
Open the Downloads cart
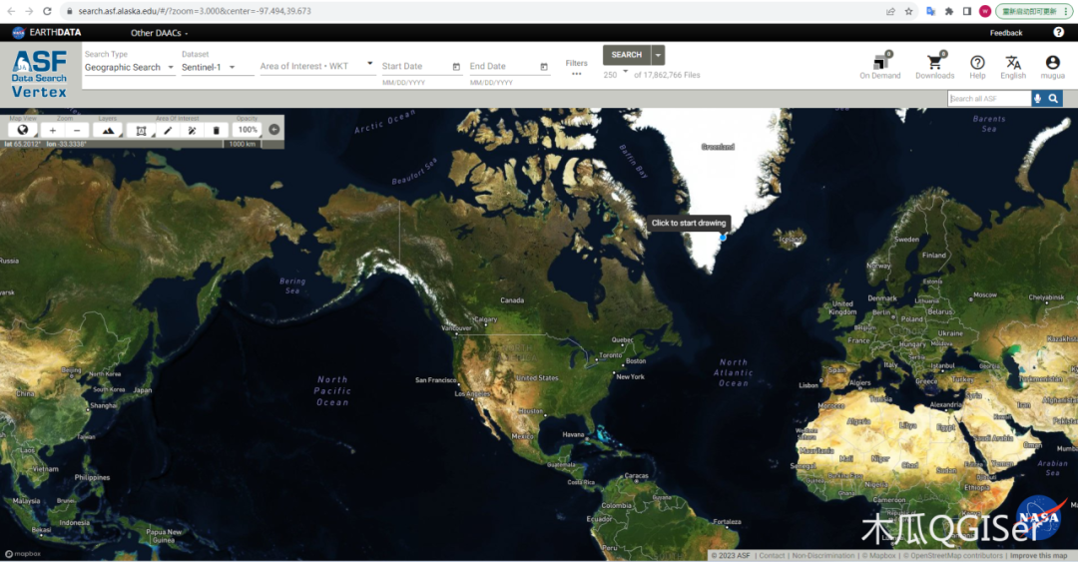[x=934, y=66]
